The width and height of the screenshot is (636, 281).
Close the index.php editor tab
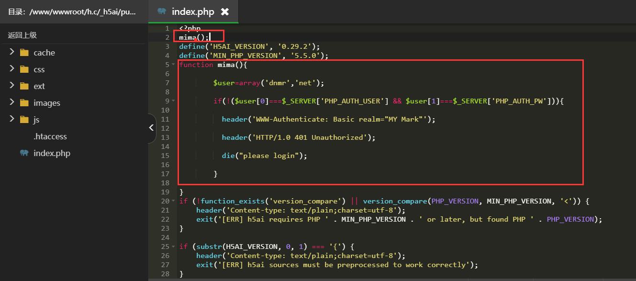tap(225, 12)
